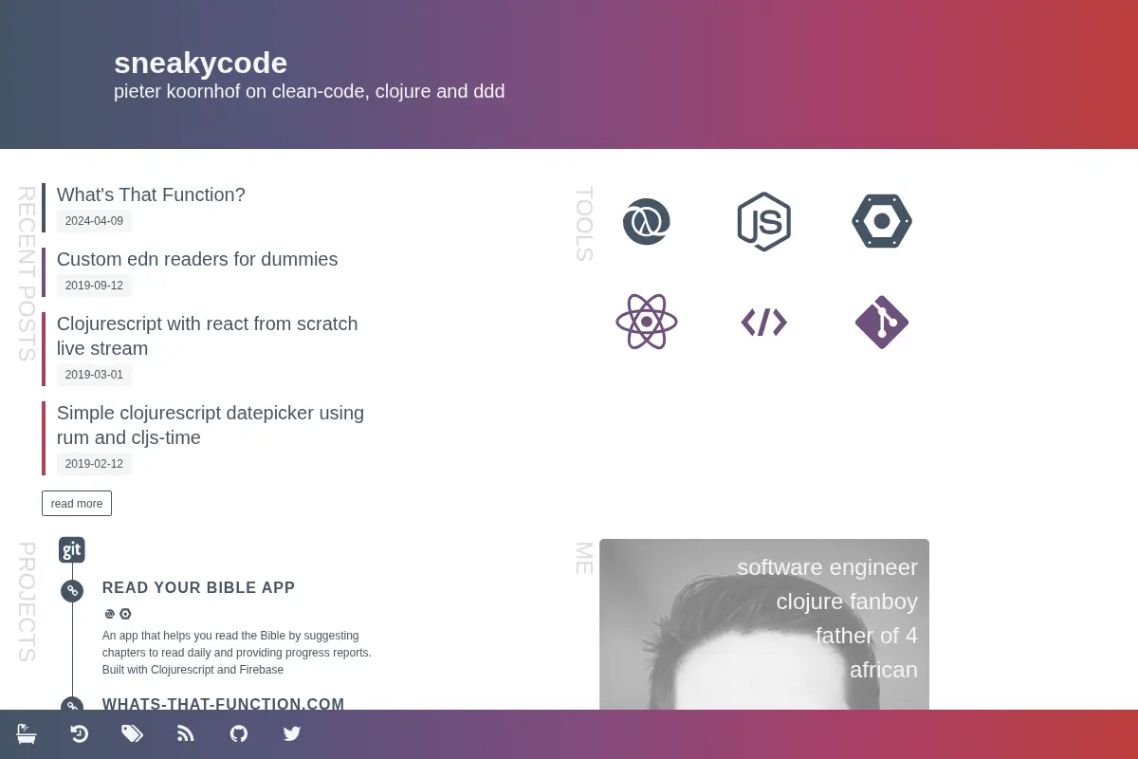
Task: Click the git badge above Projects timeline
Action: click(x=72, y=550)
